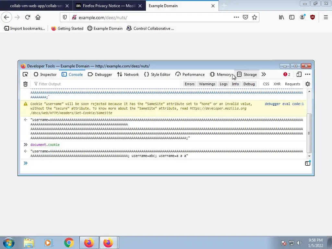Switch to the Memory tab

[220, 75]
